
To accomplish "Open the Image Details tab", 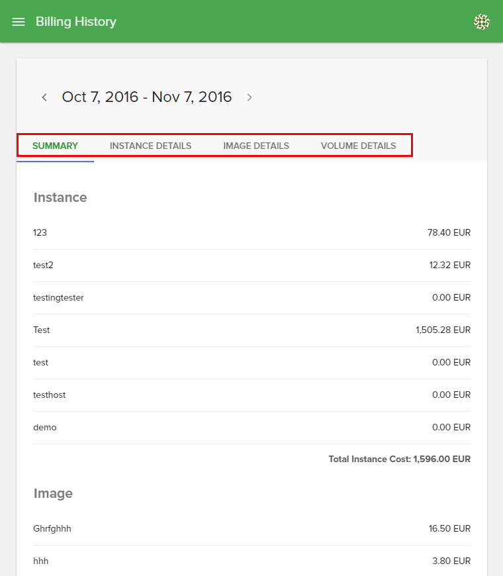I will click(256, 146).
